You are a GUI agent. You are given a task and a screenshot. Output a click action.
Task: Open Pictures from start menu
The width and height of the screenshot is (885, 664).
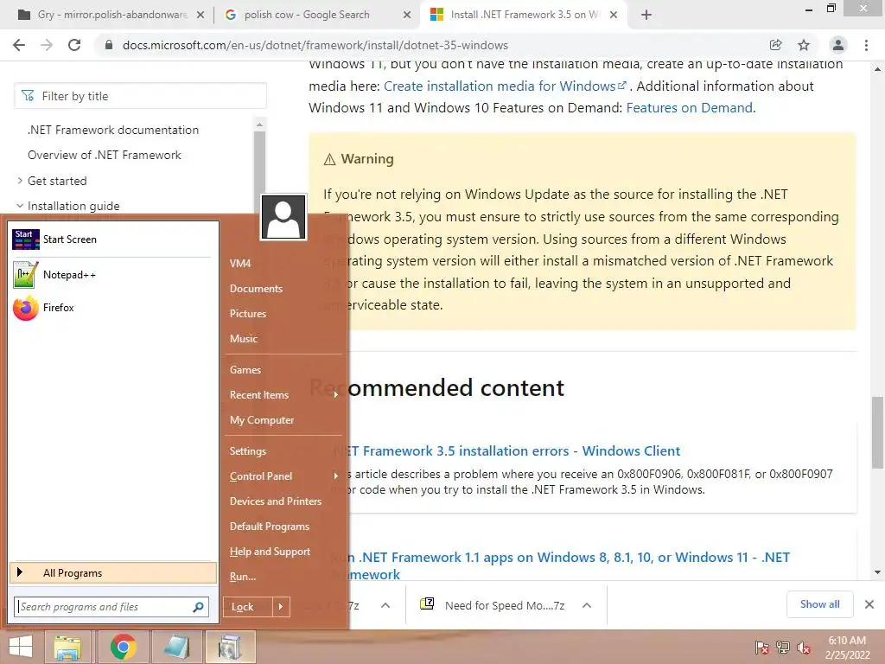point(248,313)
